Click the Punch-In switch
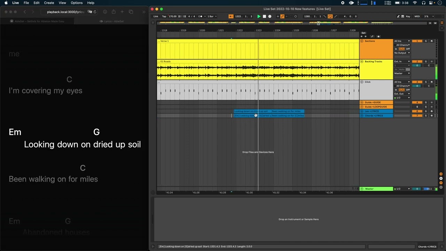This screenshot has width=446, height=251. point(325,16)
